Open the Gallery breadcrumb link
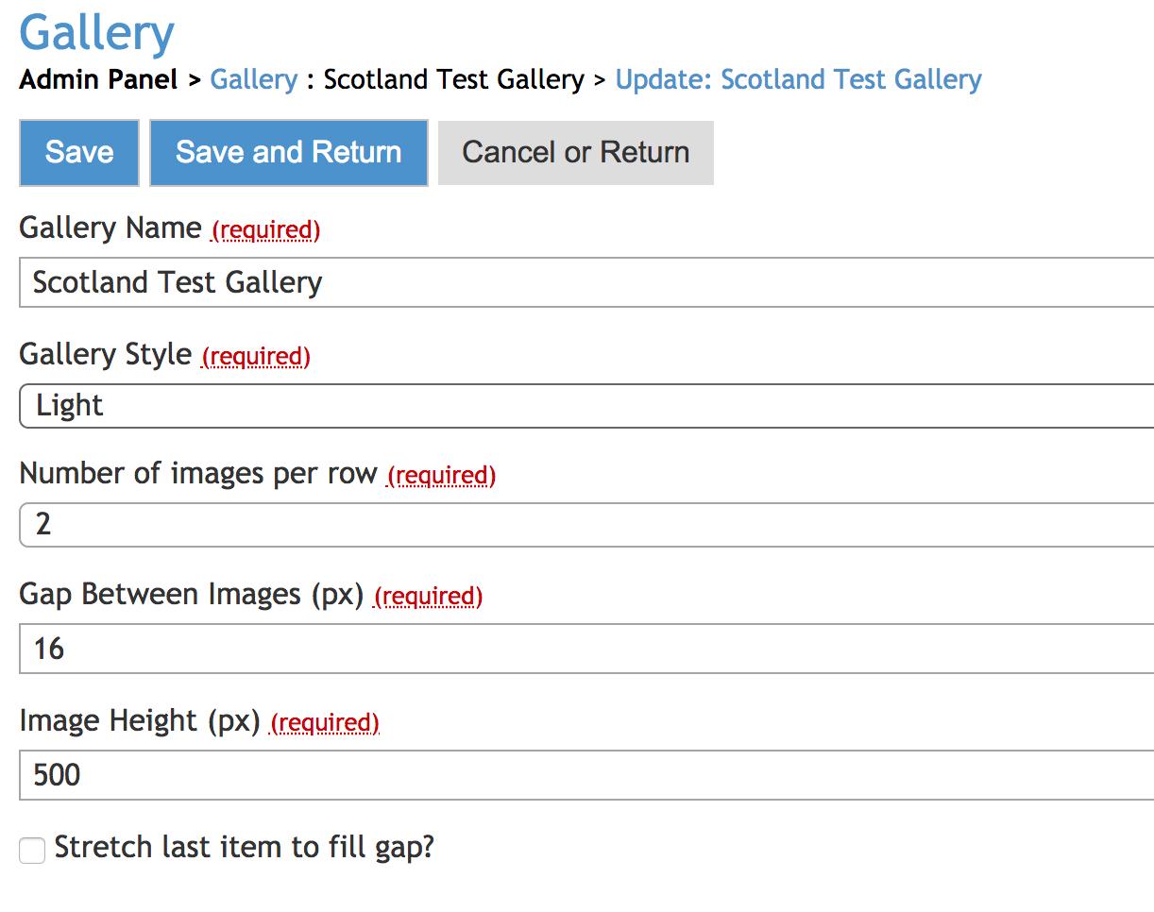The height and width of the screenshot is (912, 1154). tap(253, 79)
